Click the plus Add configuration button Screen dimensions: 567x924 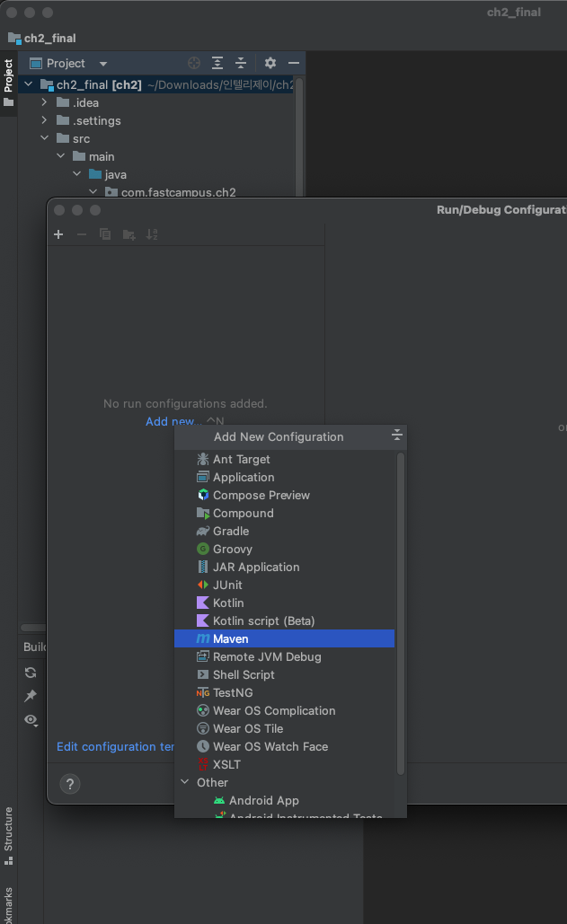point(58,234)
